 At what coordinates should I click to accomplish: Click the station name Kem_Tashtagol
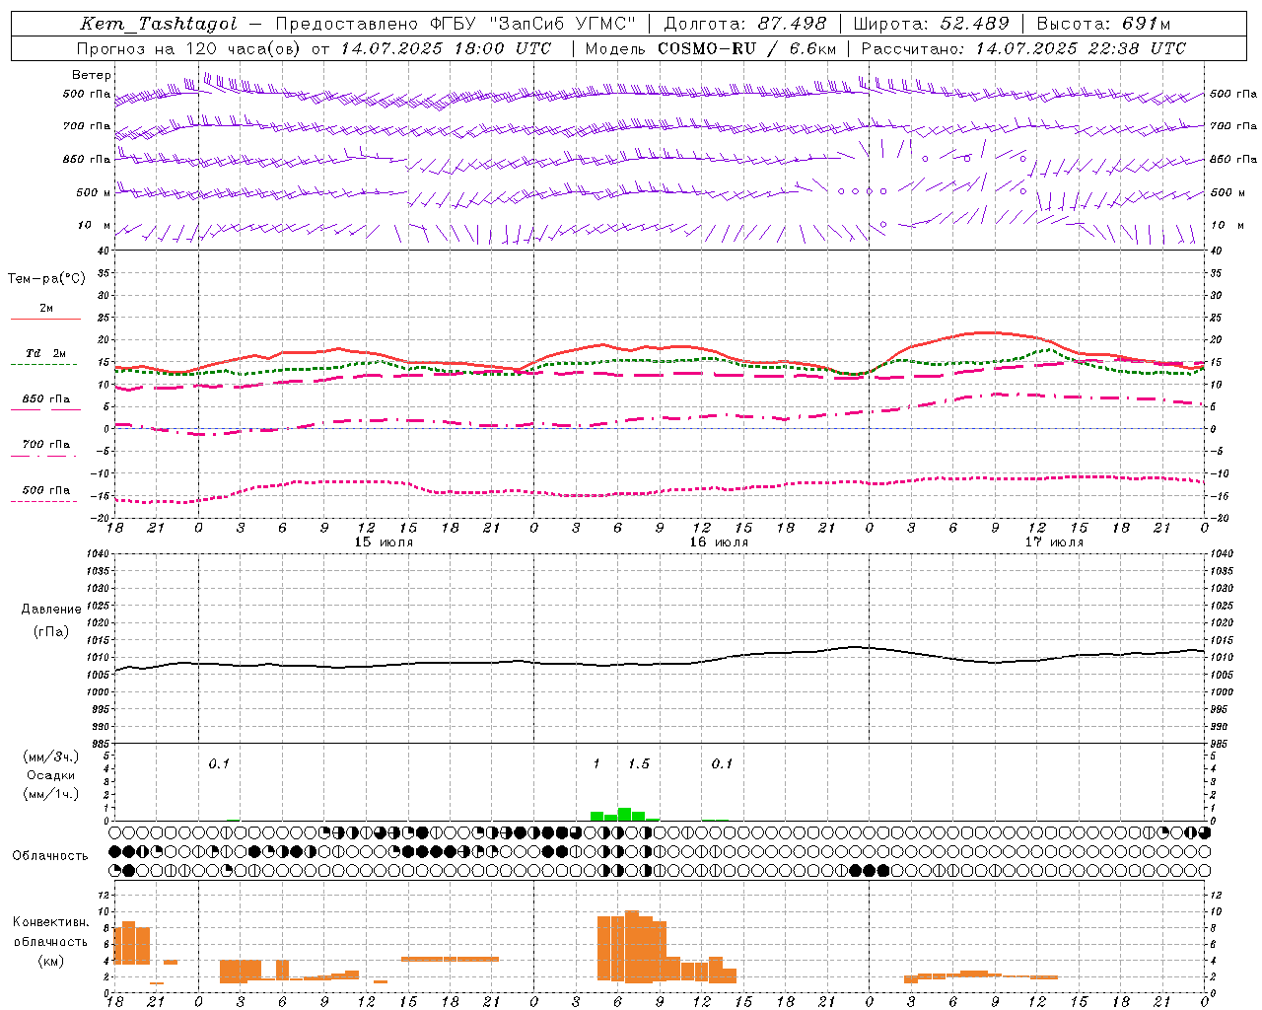click(x=159, y=24)
